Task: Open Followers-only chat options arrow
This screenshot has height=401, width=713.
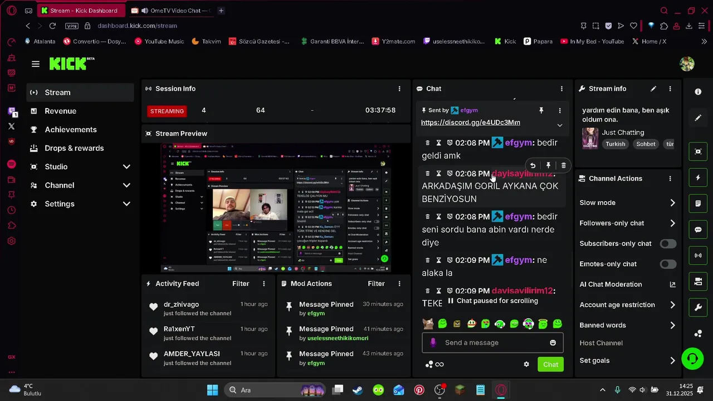Action: pyautogui.click(x=672, y=223)
